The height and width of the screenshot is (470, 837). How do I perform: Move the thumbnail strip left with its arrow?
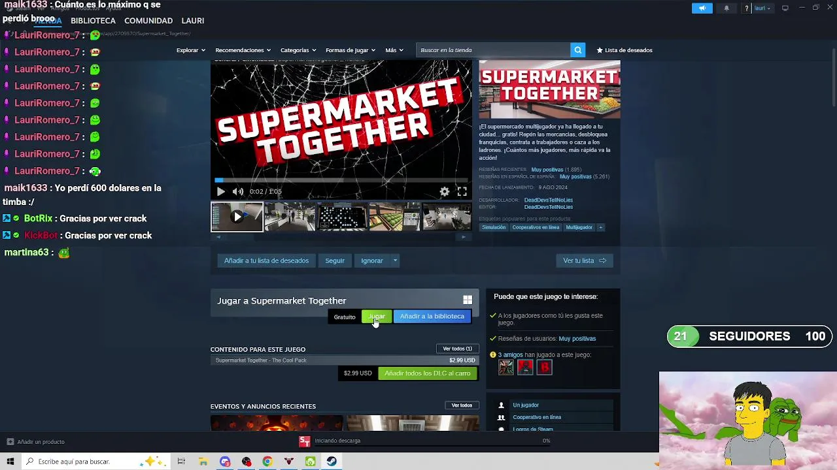pos(219,237)
